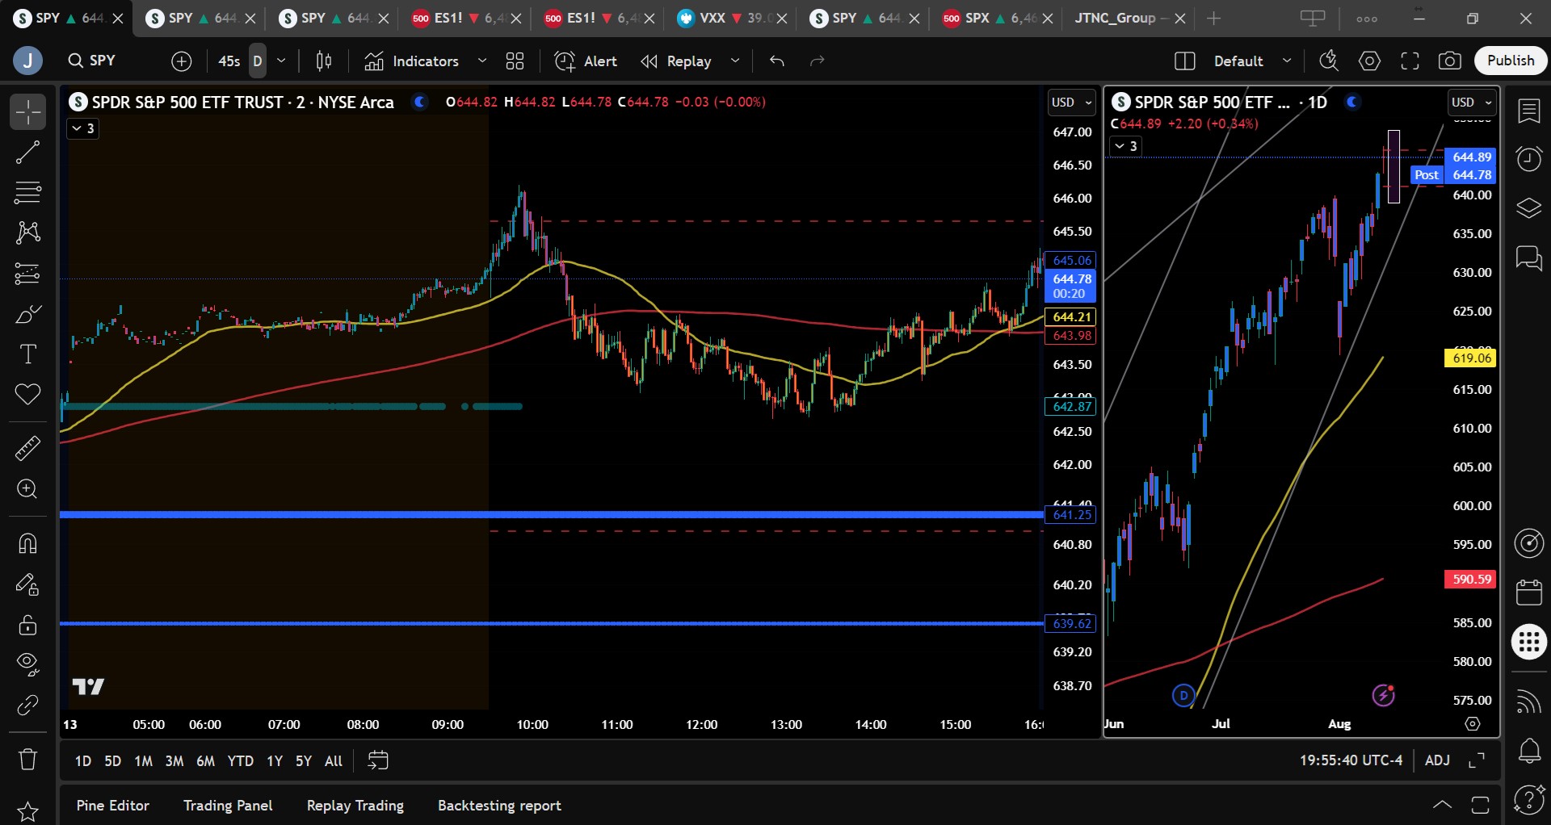Open the alerts clock panel
Screen dimensions: 1551x825
click(x=1528, y=159)
